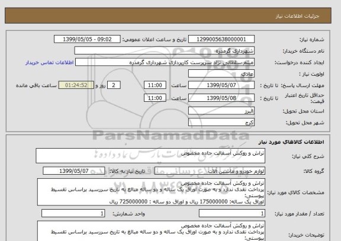This screenshot has height=241, width=341.
Task: Click the goods group field لوازم خودرو و ماشین آلات
Action: click(x=210, y=171)
